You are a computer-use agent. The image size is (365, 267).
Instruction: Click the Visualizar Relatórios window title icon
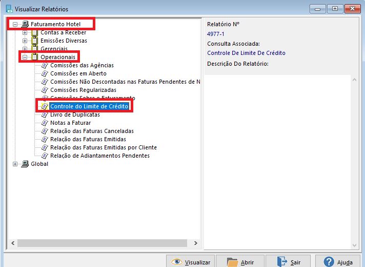coord(9,9)
